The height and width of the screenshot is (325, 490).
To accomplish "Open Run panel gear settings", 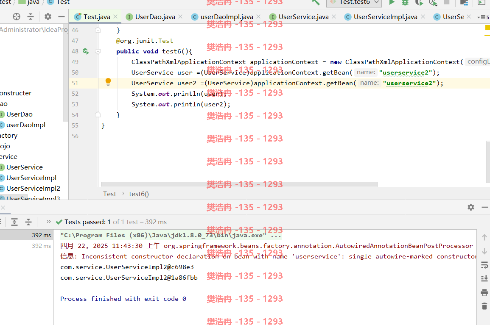I will click(x=471, y=207).
